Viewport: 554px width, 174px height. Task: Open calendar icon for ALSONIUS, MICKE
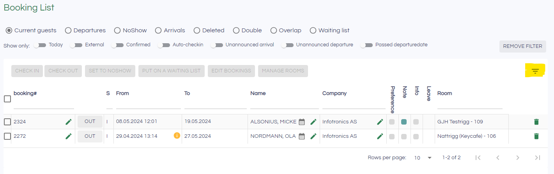point(302,122)
